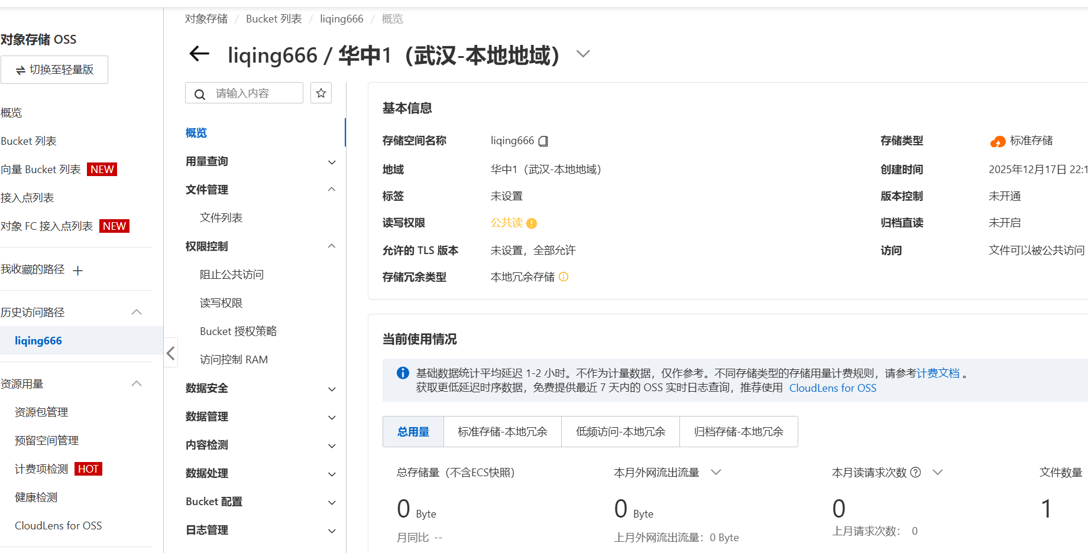Image resolution: width=1088 pixels, height=553 pixels.
Task: Collapse the 历史访问路径 section
Action: [x=137, y=312]
